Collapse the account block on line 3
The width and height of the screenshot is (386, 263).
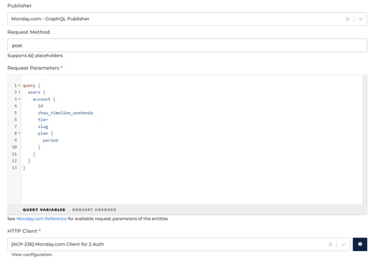tap(19, 99)
